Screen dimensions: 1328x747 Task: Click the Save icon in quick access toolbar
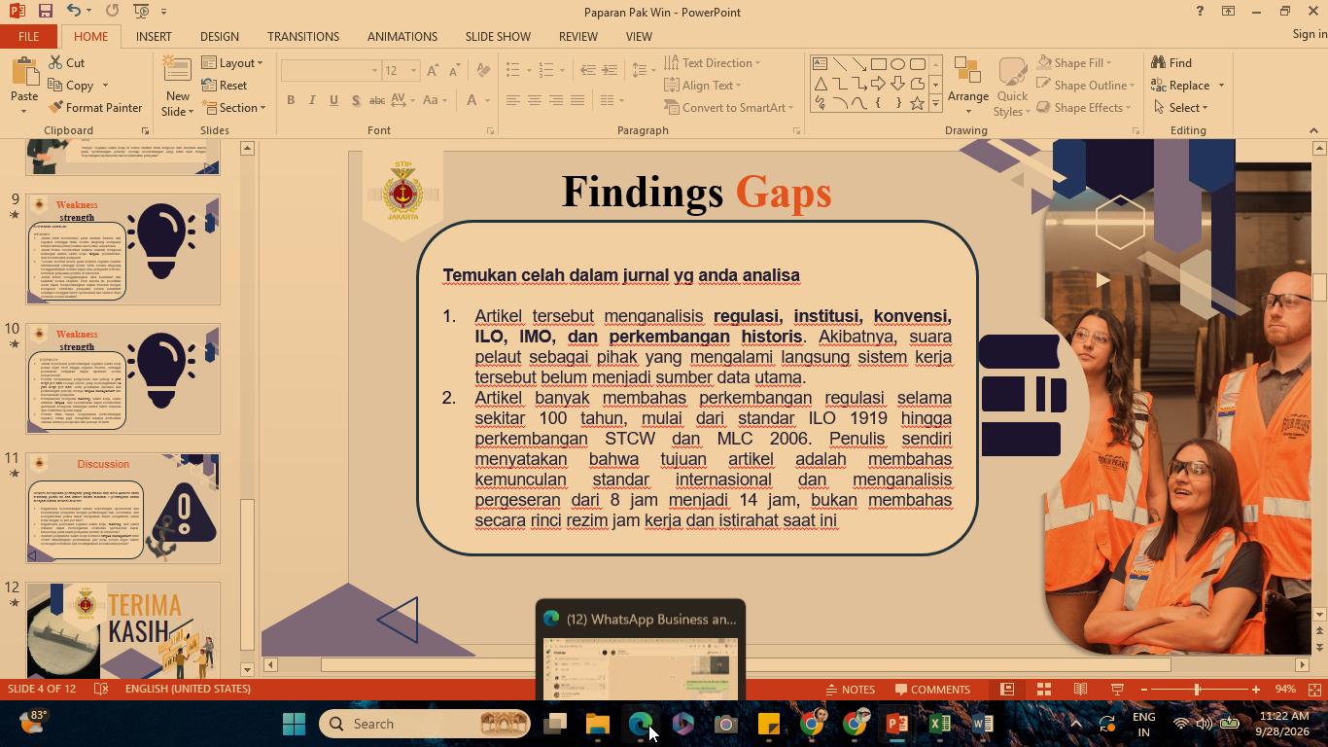pyautogui.click(x=45, y=11)
